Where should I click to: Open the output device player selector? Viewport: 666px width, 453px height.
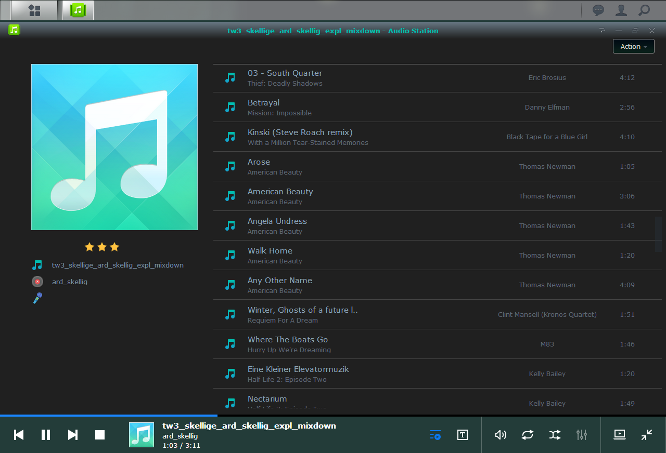[x=620, y=435]
